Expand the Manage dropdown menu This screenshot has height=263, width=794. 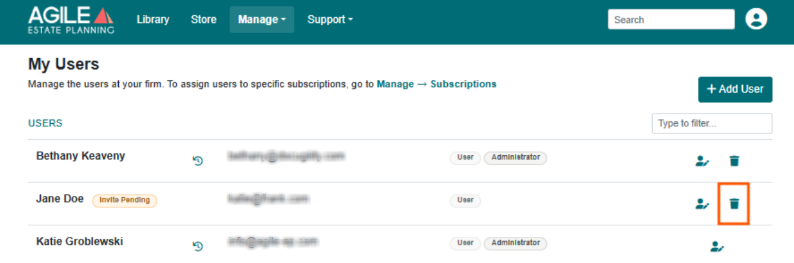[262, 20]
